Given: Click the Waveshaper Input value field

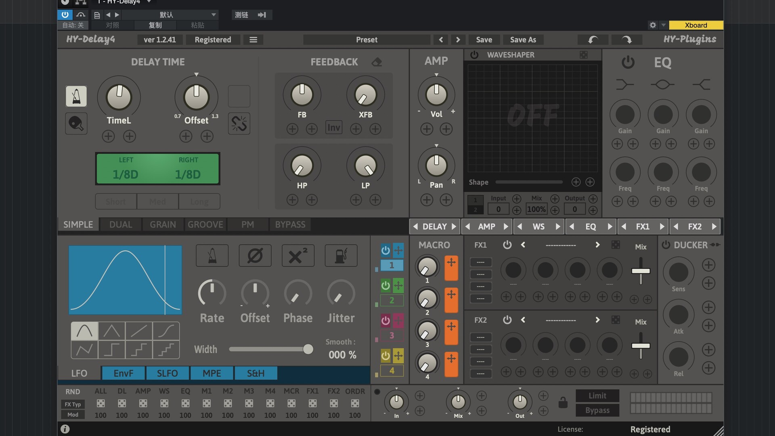Looking at the screenshot, I should [498, 209].
